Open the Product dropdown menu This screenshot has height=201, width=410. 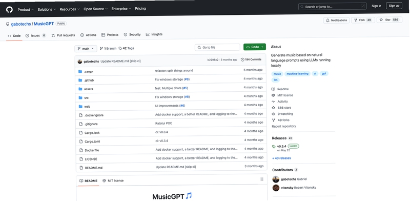tap(26, 10)
